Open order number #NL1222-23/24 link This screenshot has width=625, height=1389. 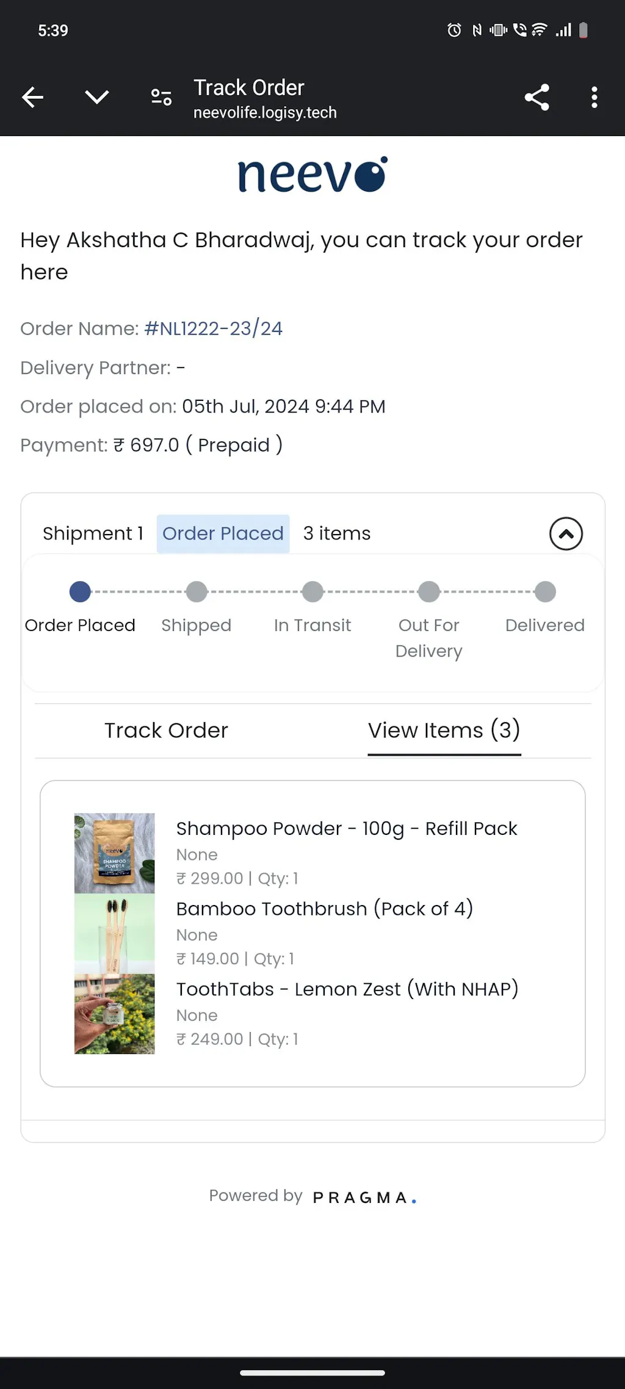(x=213, y=329)
